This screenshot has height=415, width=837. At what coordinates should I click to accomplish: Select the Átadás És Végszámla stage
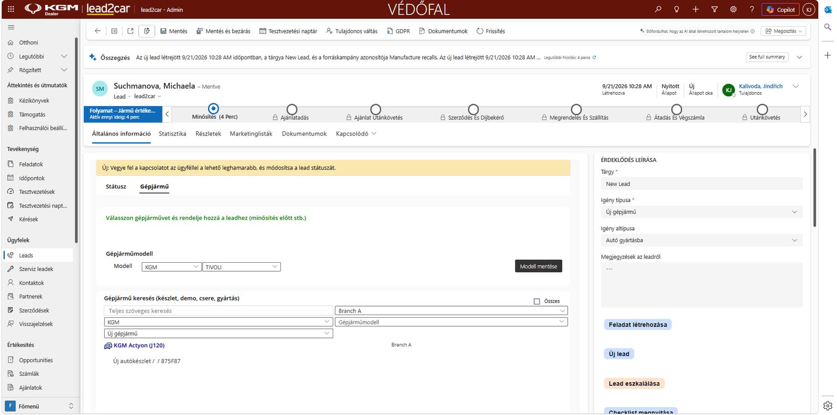click(676, 109)
